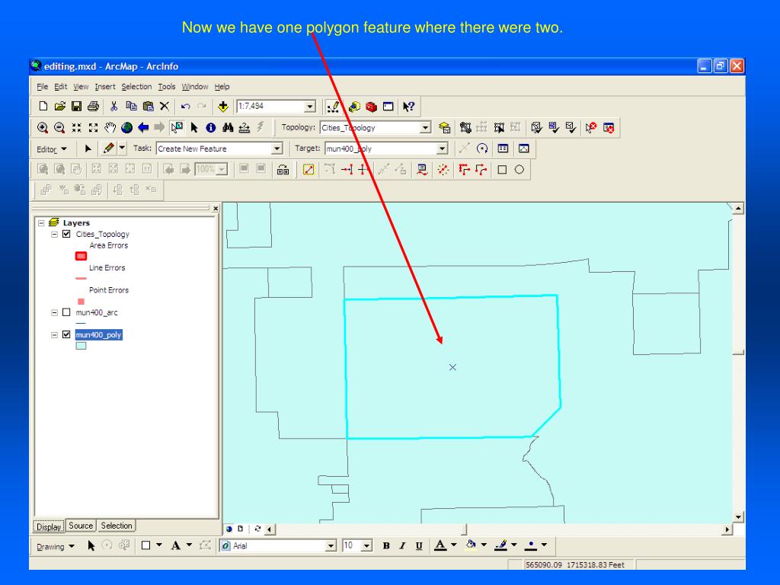Click the Refresh map view button
780x585 pixels.
pos(257,529)
